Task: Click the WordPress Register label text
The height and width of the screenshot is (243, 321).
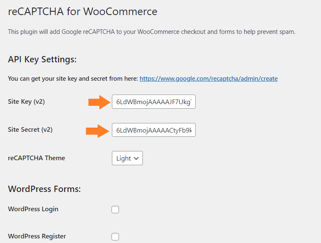Action: coord(37,236)
